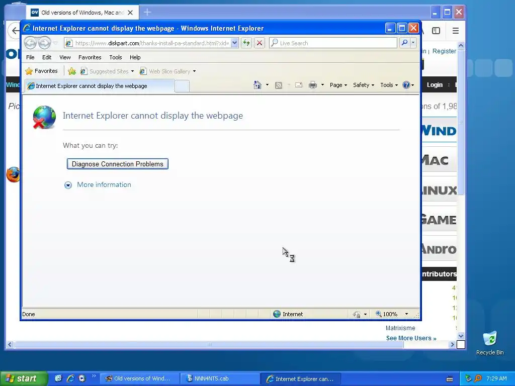Open the View menu

click(x=65, y=57)
